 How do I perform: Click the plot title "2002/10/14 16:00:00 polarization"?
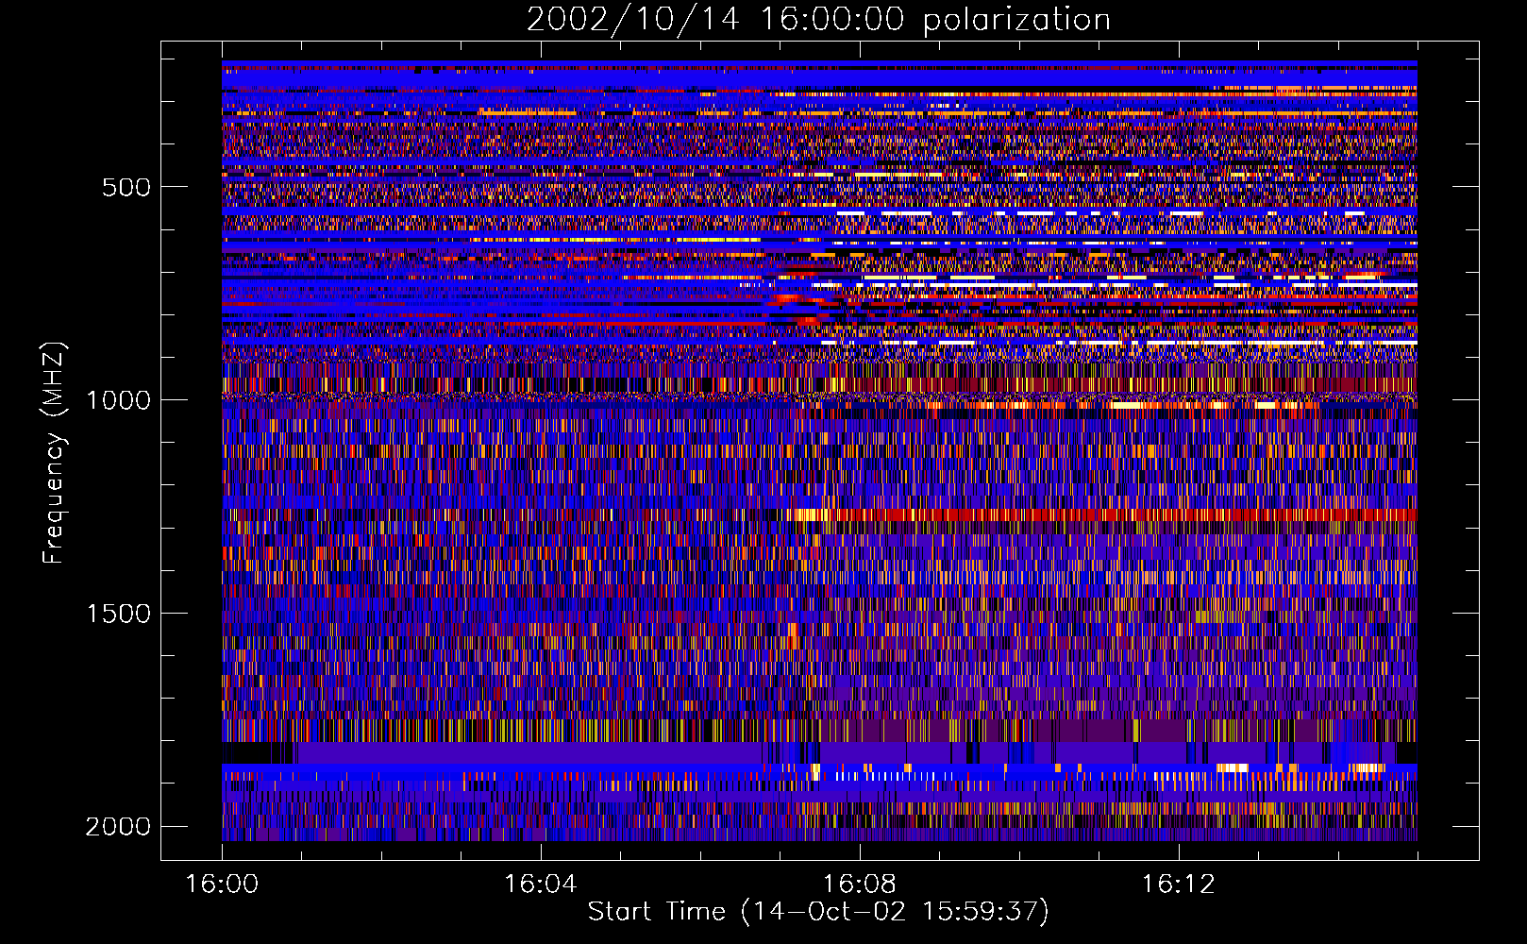(x=818, y=20)
